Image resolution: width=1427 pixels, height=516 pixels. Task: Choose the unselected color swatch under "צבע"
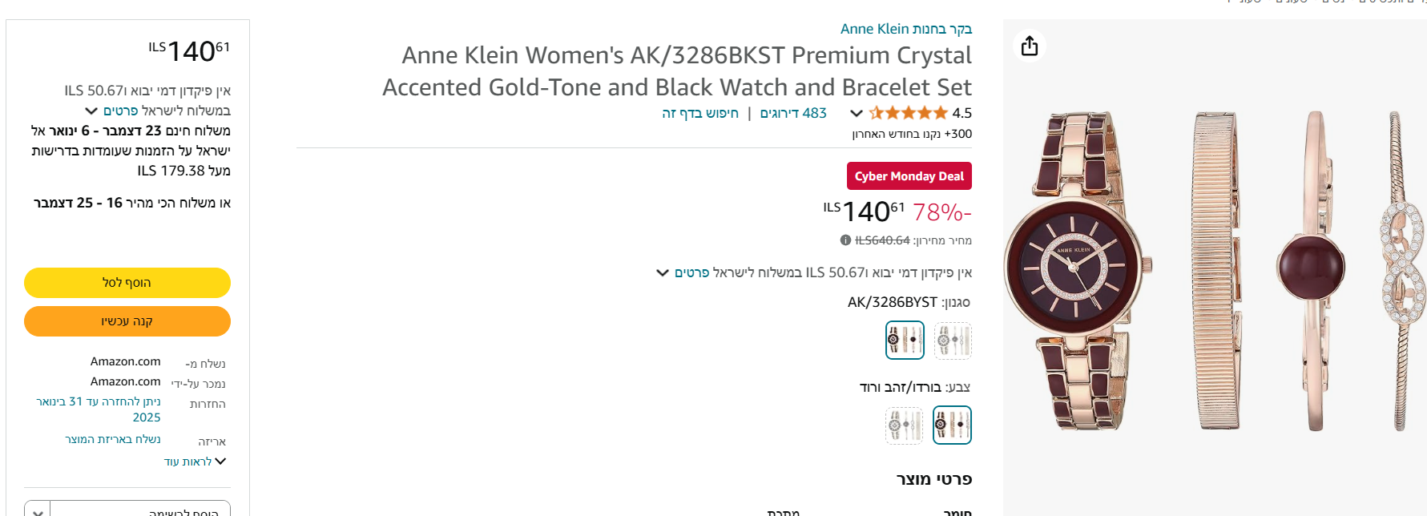(905, 425)
